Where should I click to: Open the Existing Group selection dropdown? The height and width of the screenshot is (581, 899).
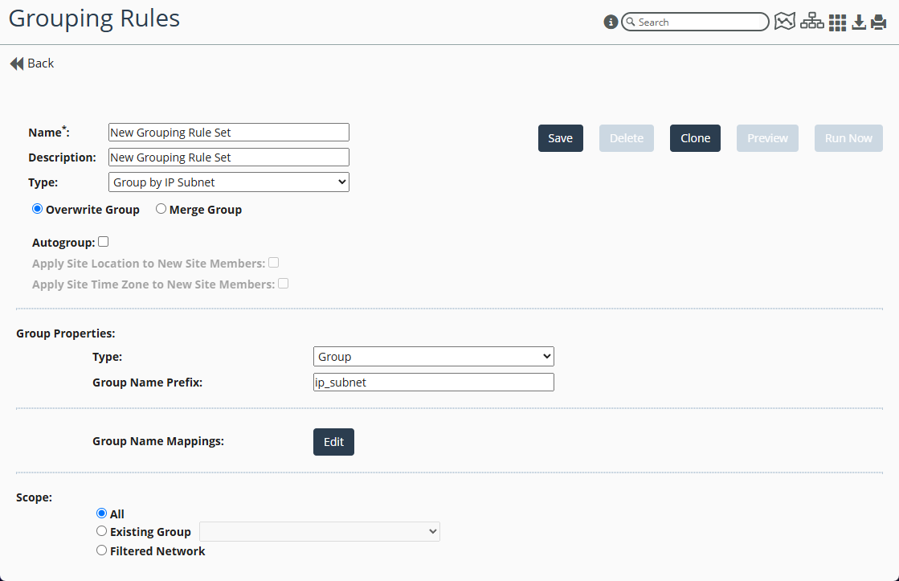[x=319, y=531]
